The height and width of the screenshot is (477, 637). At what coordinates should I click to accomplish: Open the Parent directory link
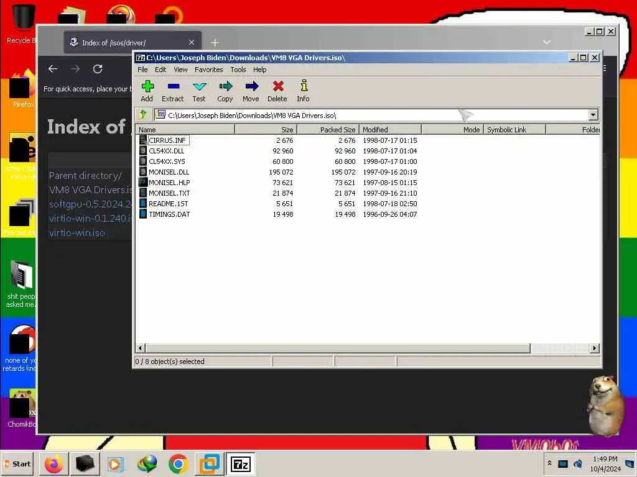85,176
